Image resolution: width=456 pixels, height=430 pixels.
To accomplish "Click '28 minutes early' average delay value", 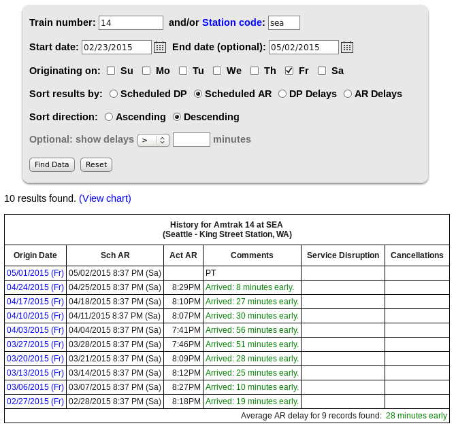I will (416, 416).
